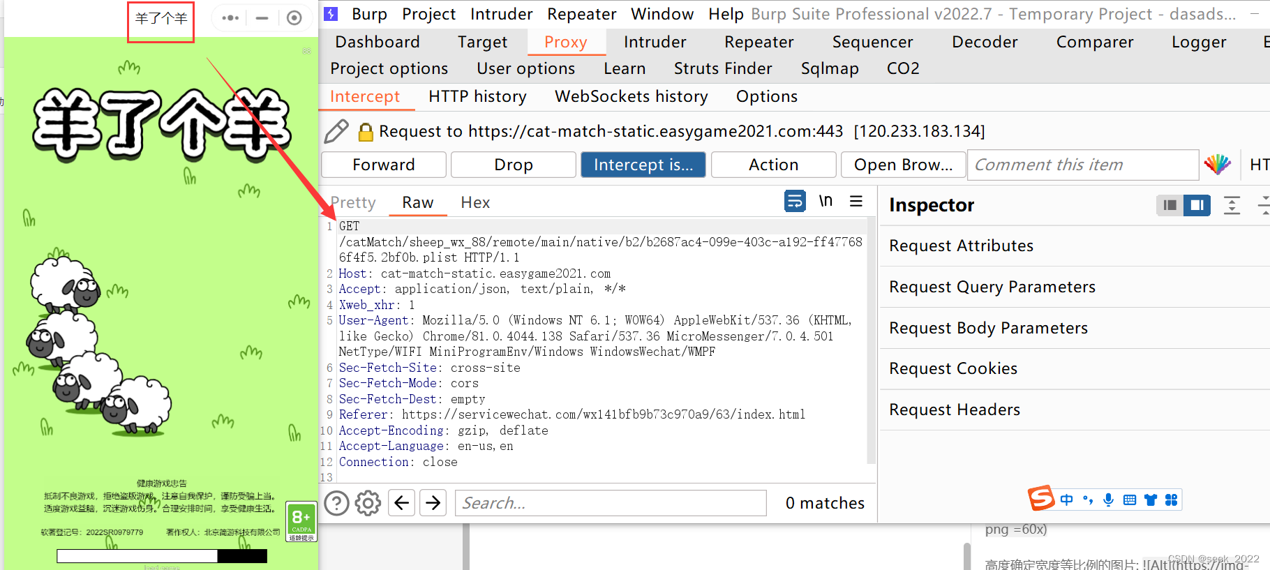This screenshot has width=1270, height=570.
Task: Open the HTTP history sub-tab
Action: (477, 96)
